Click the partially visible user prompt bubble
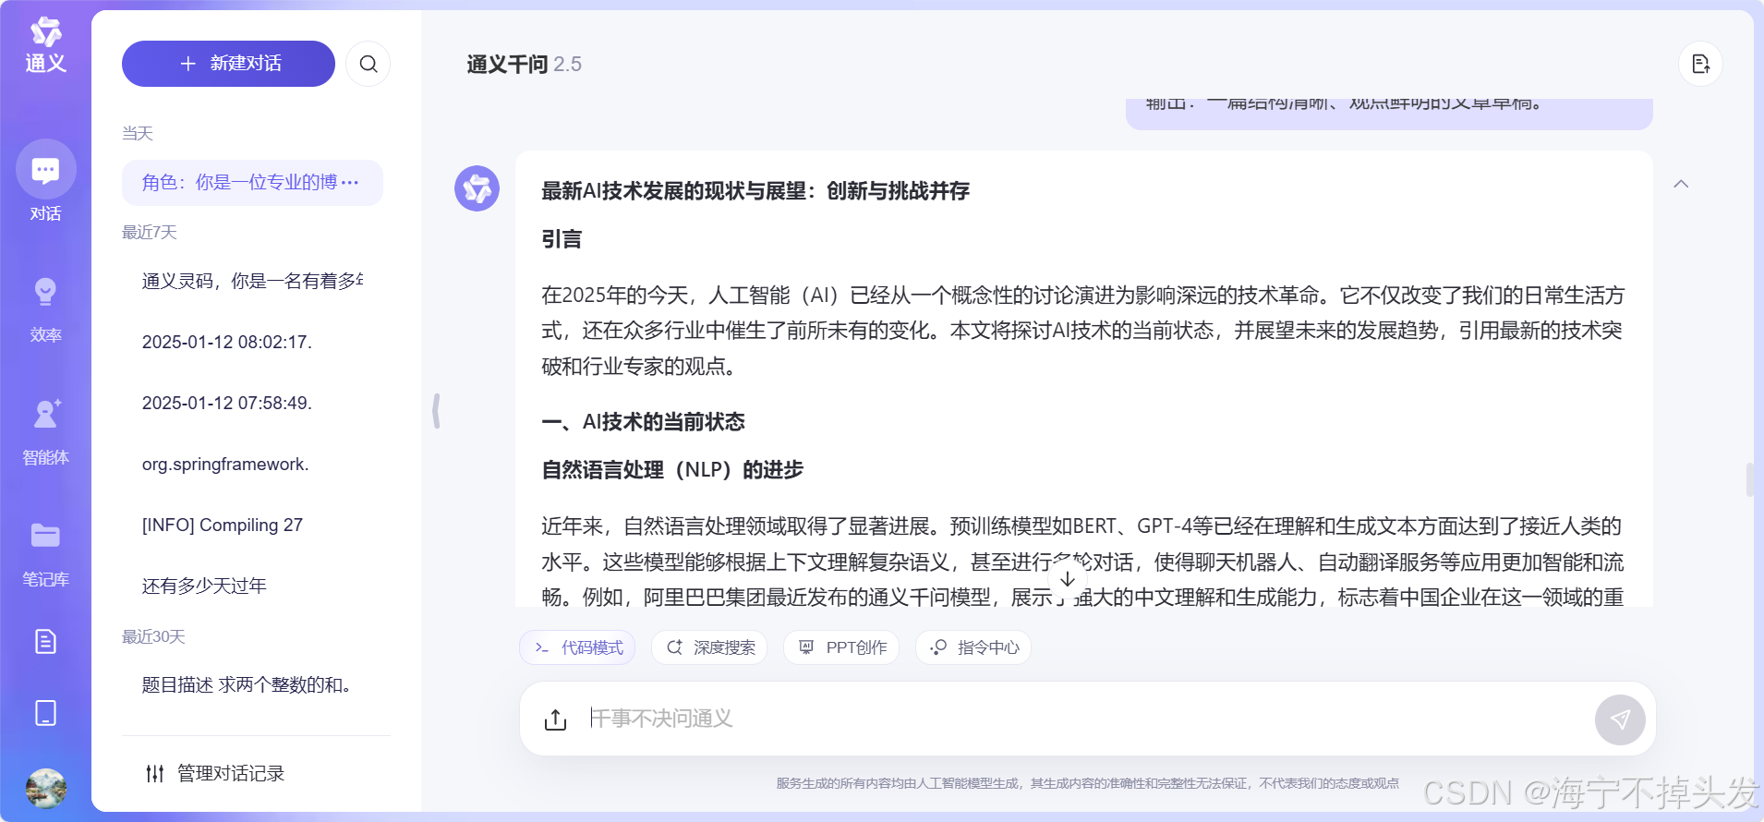The height and width of the screenshot is (822, 1764). pos(1389,113)
